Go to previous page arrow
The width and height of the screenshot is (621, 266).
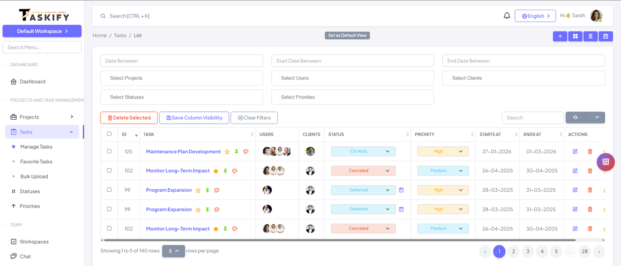(485, 251)
